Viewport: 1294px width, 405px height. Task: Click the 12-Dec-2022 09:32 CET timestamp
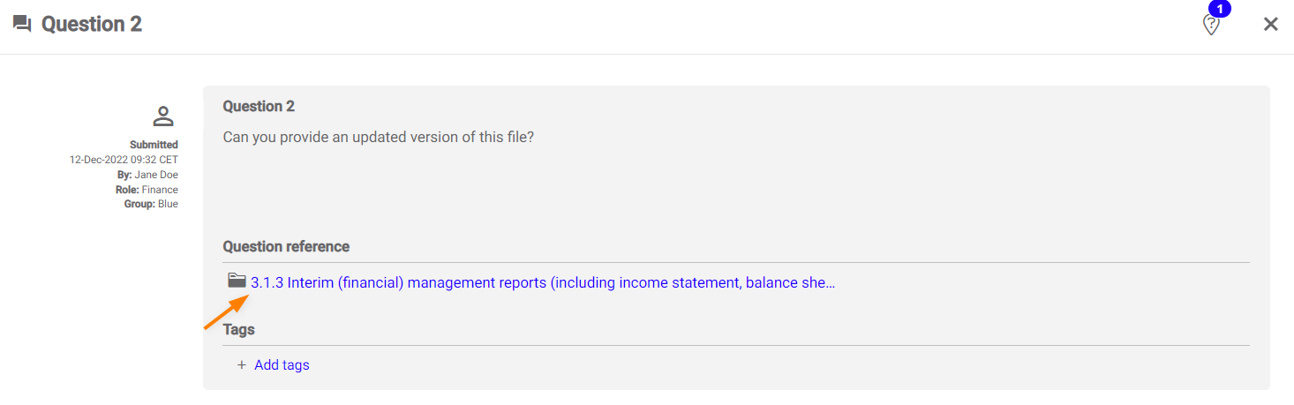click(124, 160)
